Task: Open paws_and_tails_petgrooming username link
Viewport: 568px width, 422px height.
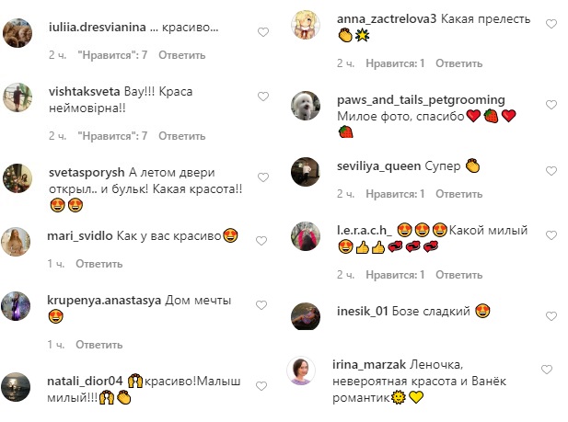Action: pos(421,100)
